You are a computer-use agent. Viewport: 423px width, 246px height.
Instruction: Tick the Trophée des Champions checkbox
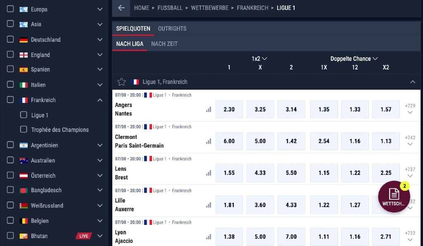point(24,129)
